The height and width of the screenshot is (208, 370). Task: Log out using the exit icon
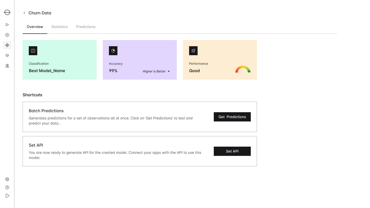coord(7,196)
